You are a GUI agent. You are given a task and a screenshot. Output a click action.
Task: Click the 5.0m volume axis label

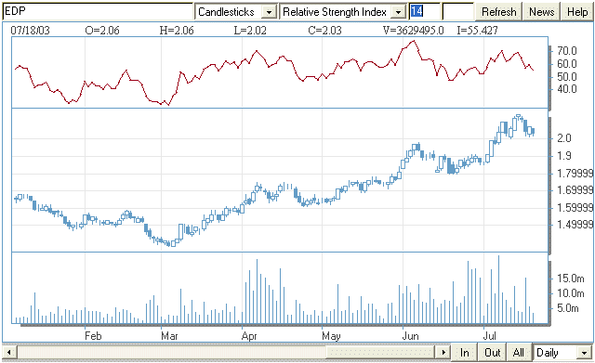point(568,308)
